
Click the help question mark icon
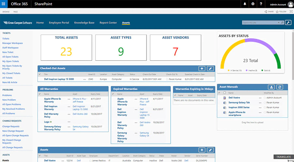coord(261,4)
